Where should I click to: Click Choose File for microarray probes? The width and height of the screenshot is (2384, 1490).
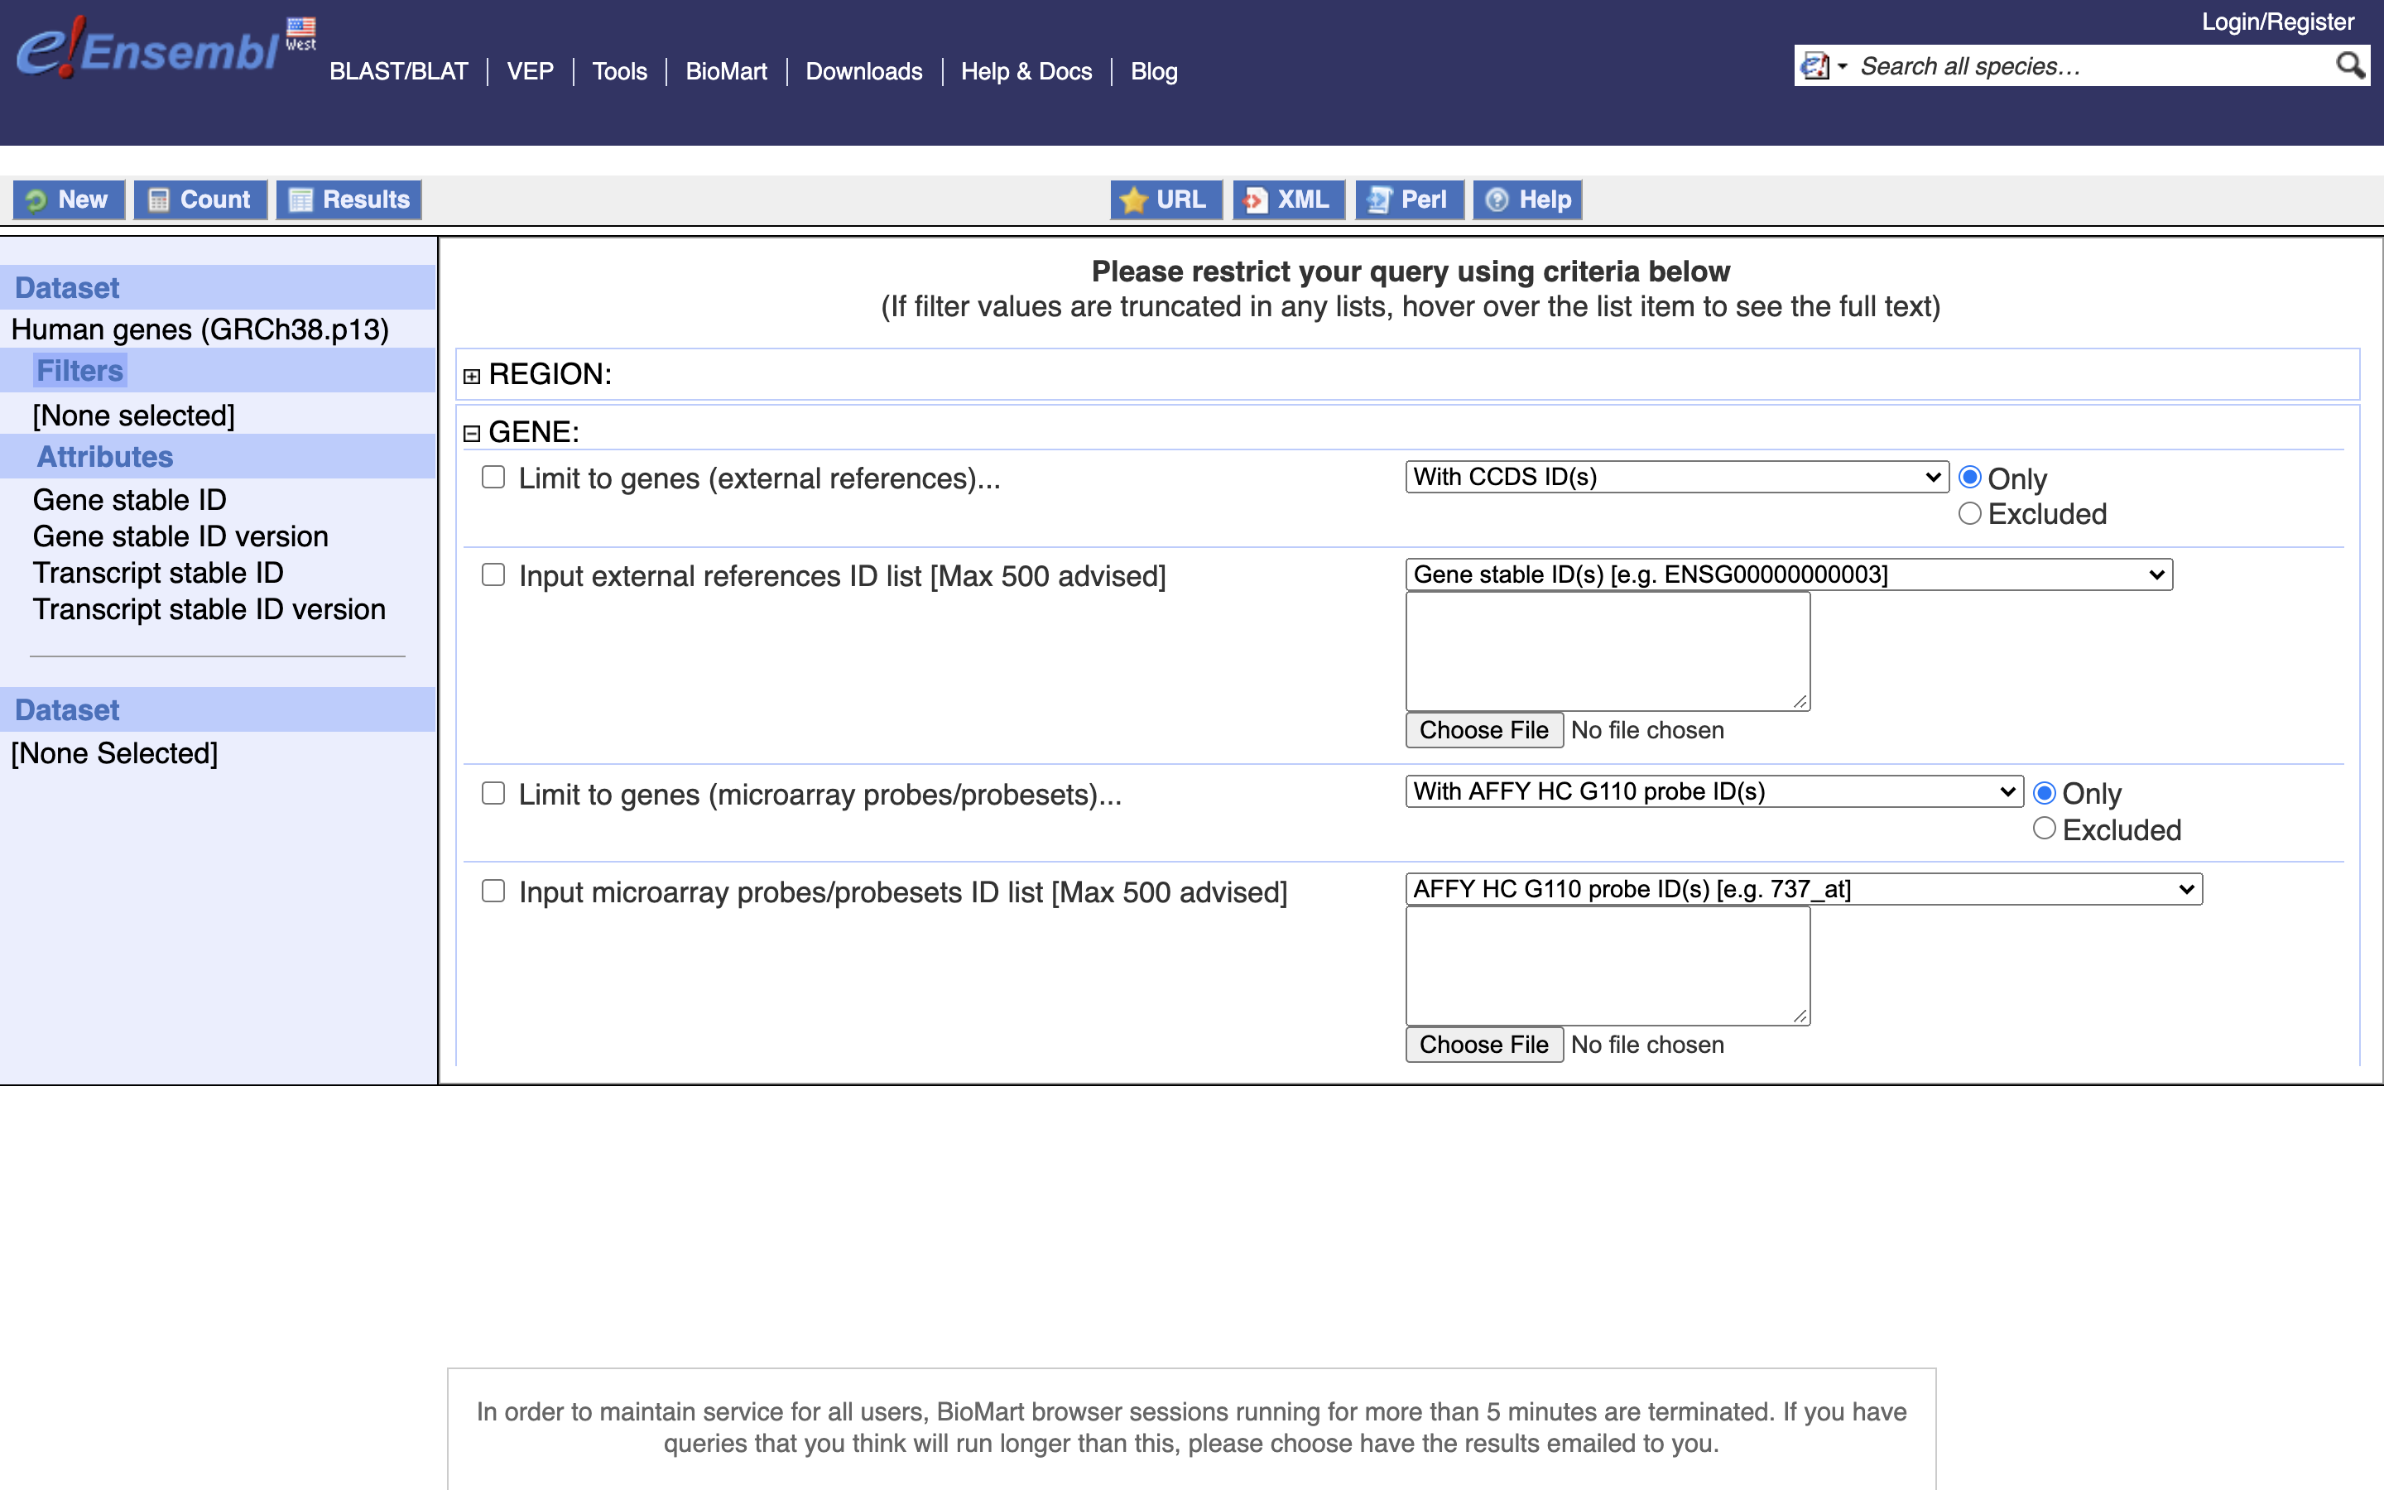click(x=1483, y=1045)
